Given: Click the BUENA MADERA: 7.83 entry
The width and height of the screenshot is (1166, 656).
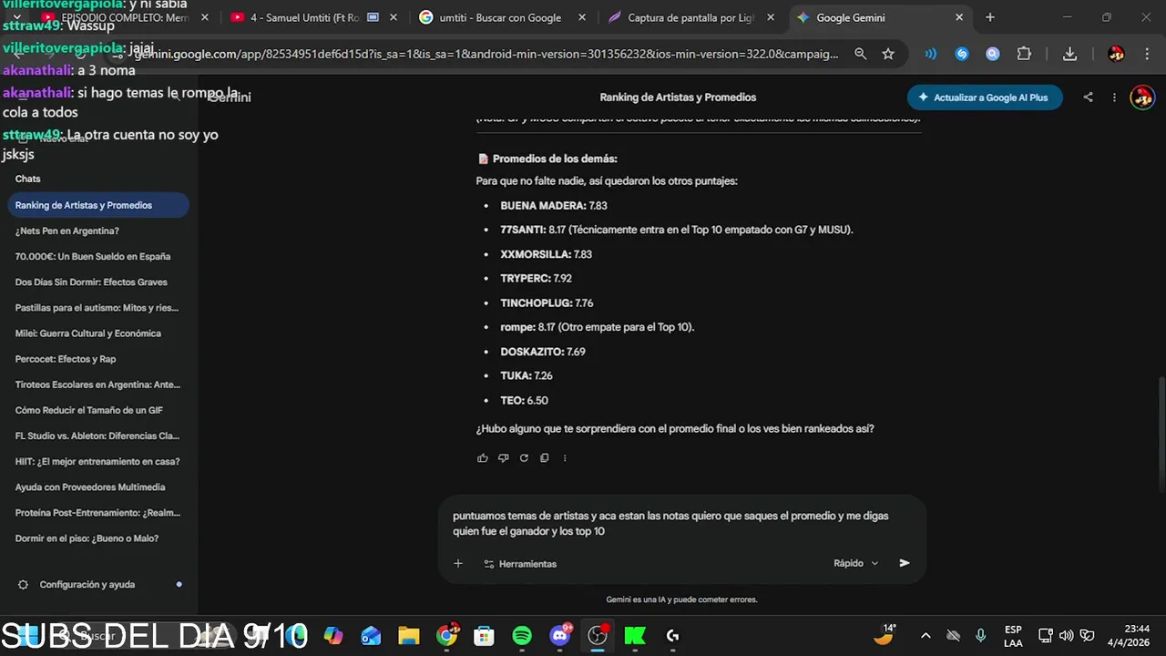Looking at the screenshot, I should 553,206.
